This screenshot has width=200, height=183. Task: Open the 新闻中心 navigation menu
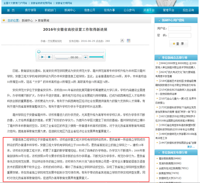[70, 10]
